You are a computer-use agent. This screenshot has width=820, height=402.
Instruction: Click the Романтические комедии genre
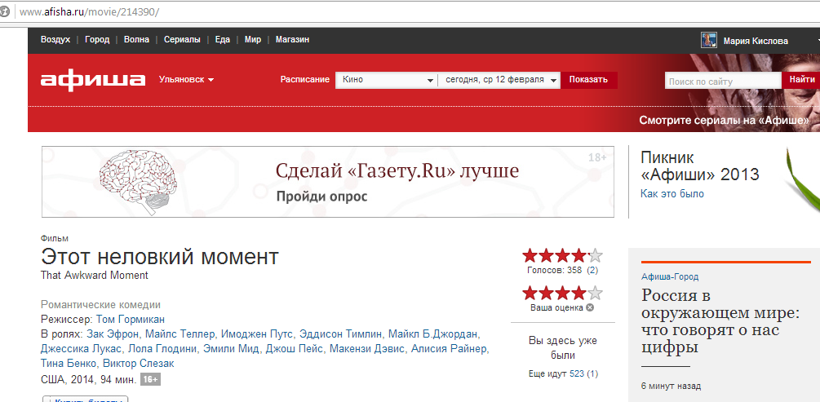(100, 305)
